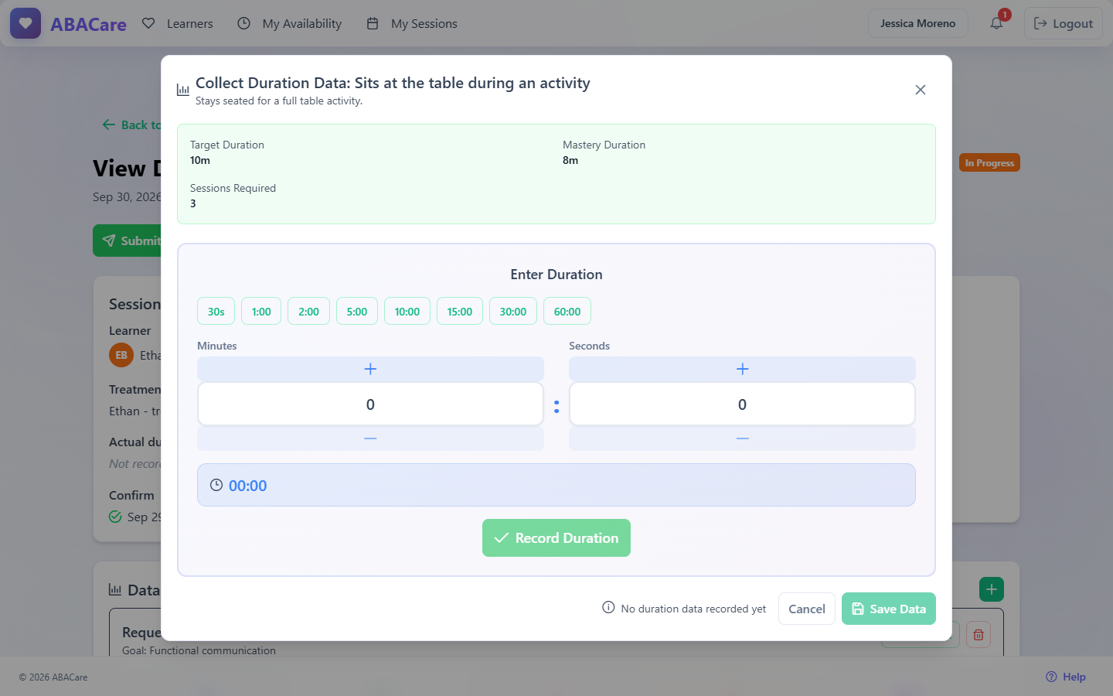1113x696 pixels.
Task: Click the ABACare brand name
Action: coord(88,24)
